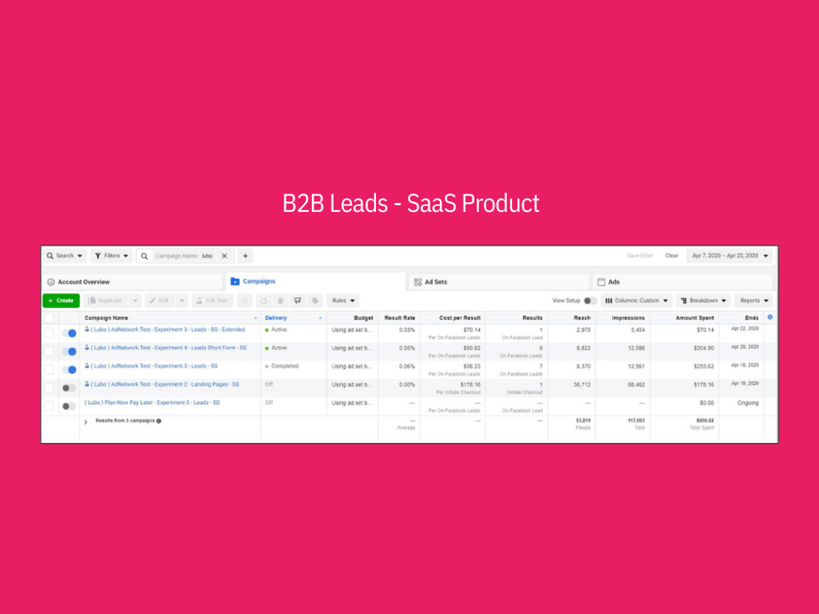Click the $304.90 amount spent cell

[704, 348]
